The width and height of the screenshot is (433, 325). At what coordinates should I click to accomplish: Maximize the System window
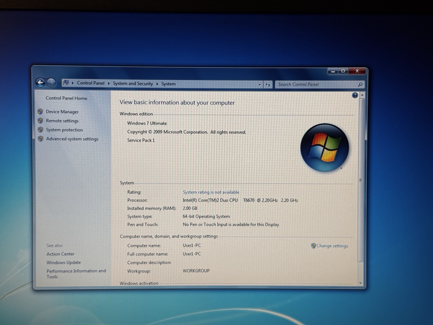[x=343, y=71]
